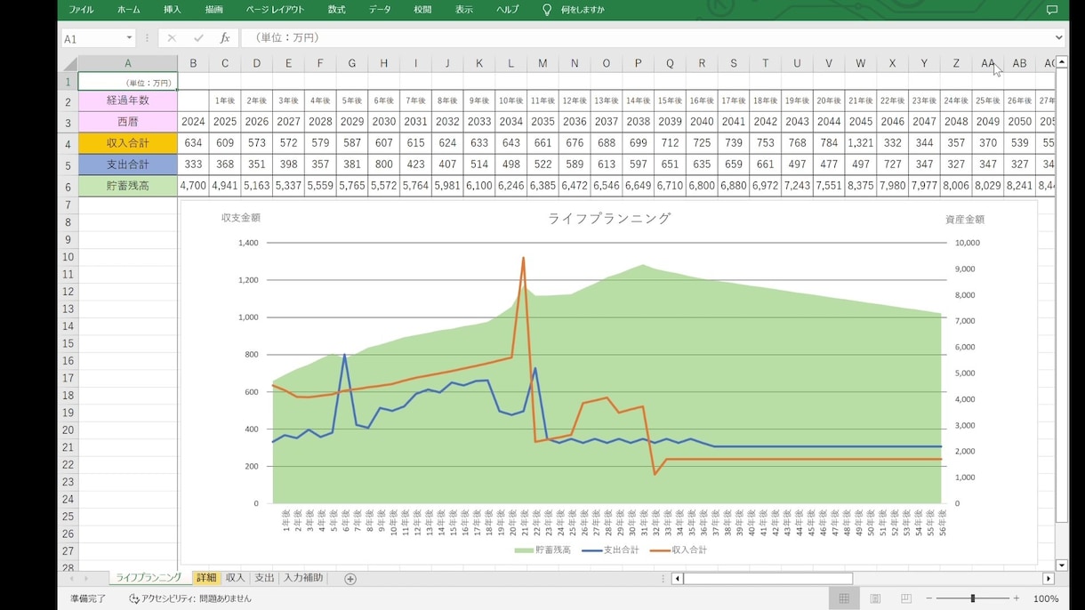Click the 支出合計 blue legend entry

click(610, 550)
